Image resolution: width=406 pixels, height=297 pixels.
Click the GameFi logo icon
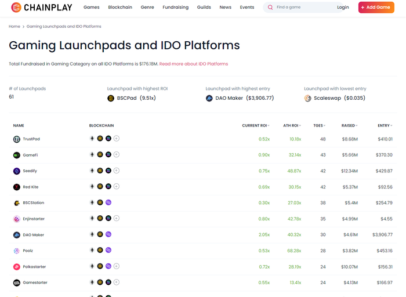[17, 155]
